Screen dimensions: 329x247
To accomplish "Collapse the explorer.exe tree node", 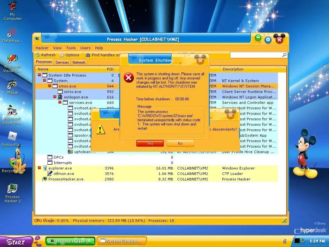I will point(39,168).
